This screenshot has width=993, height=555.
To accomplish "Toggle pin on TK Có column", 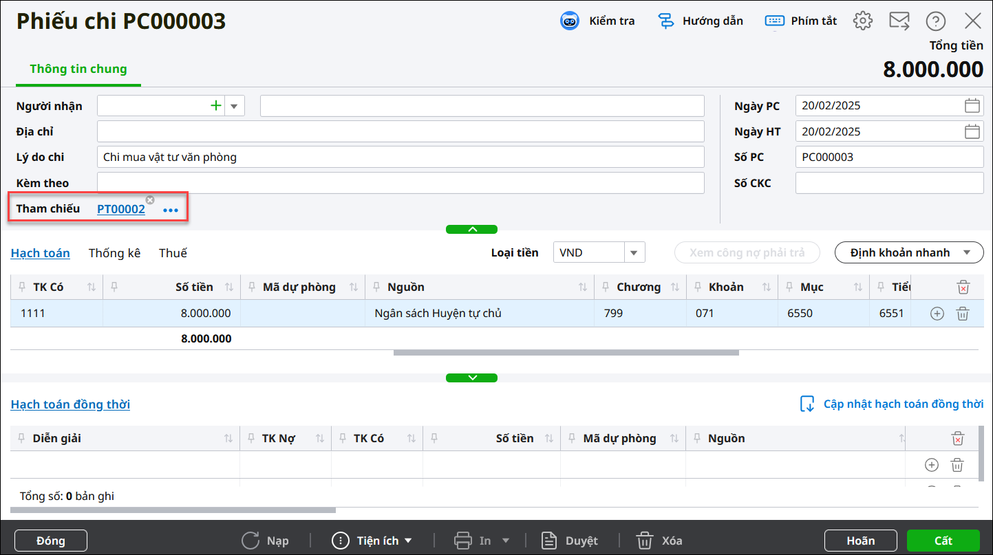I will tap(21, 287).
